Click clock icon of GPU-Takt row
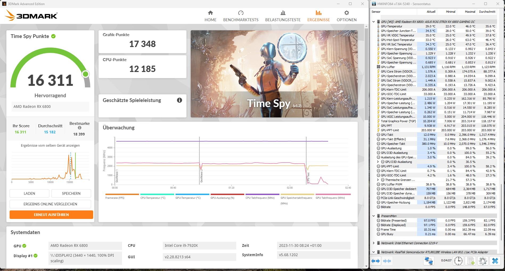 click(x=378, y=135)
